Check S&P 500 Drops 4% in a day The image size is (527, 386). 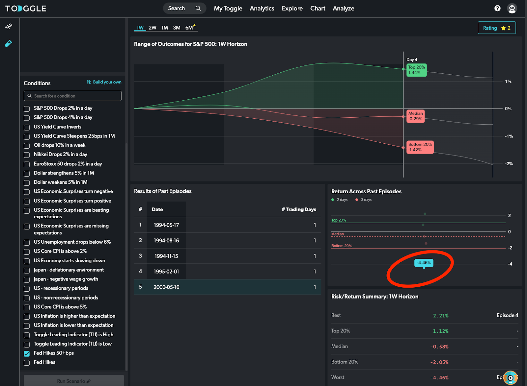[x=27, y=118]
